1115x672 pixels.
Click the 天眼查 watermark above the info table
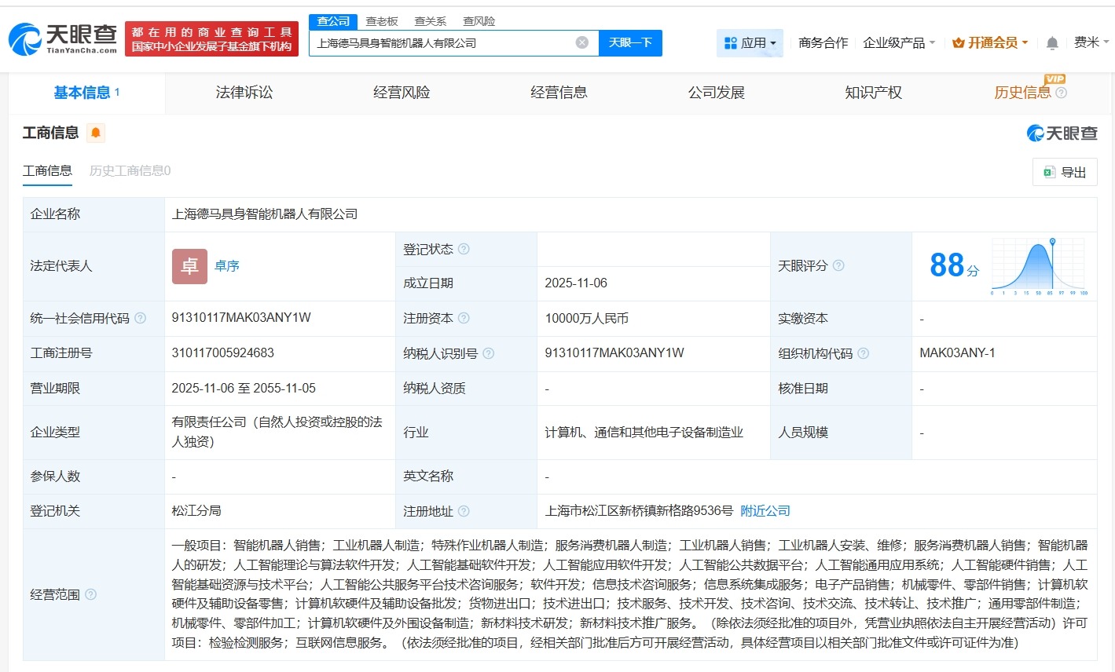click(1062, 133)
